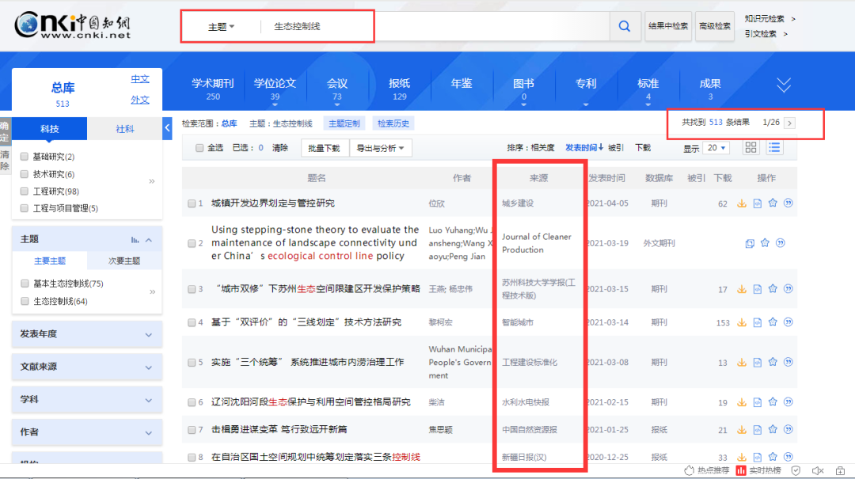This screenshot has width=855, height=479.
Task: Click the magnifier search icon
Action: pos(625,26)
